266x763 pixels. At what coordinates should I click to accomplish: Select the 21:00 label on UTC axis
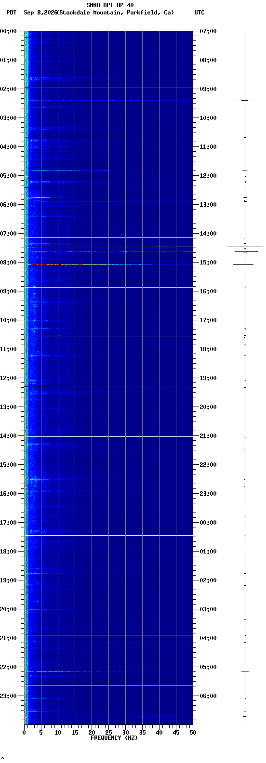208,436
